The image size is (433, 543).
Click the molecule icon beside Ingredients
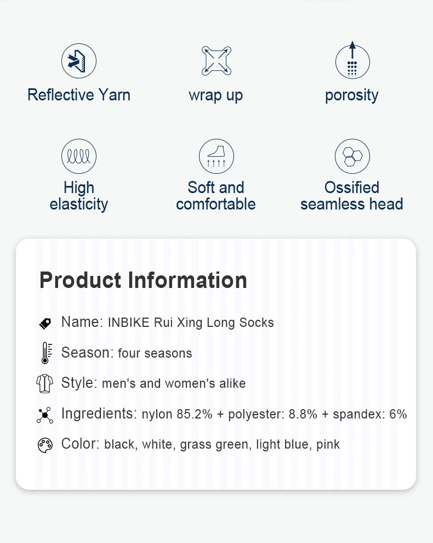pyautogui.click(x=45, y=415)
